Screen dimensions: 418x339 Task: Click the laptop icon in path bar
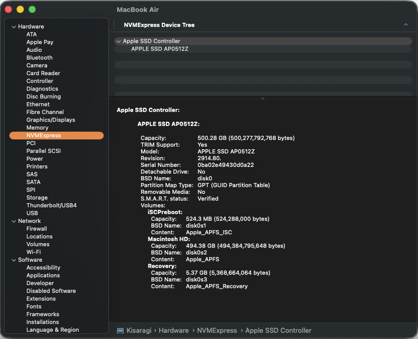[x=120, y=330]
